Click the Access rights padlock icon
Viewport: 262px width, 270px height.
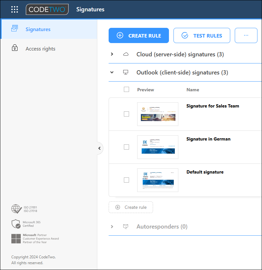[15, 48]
